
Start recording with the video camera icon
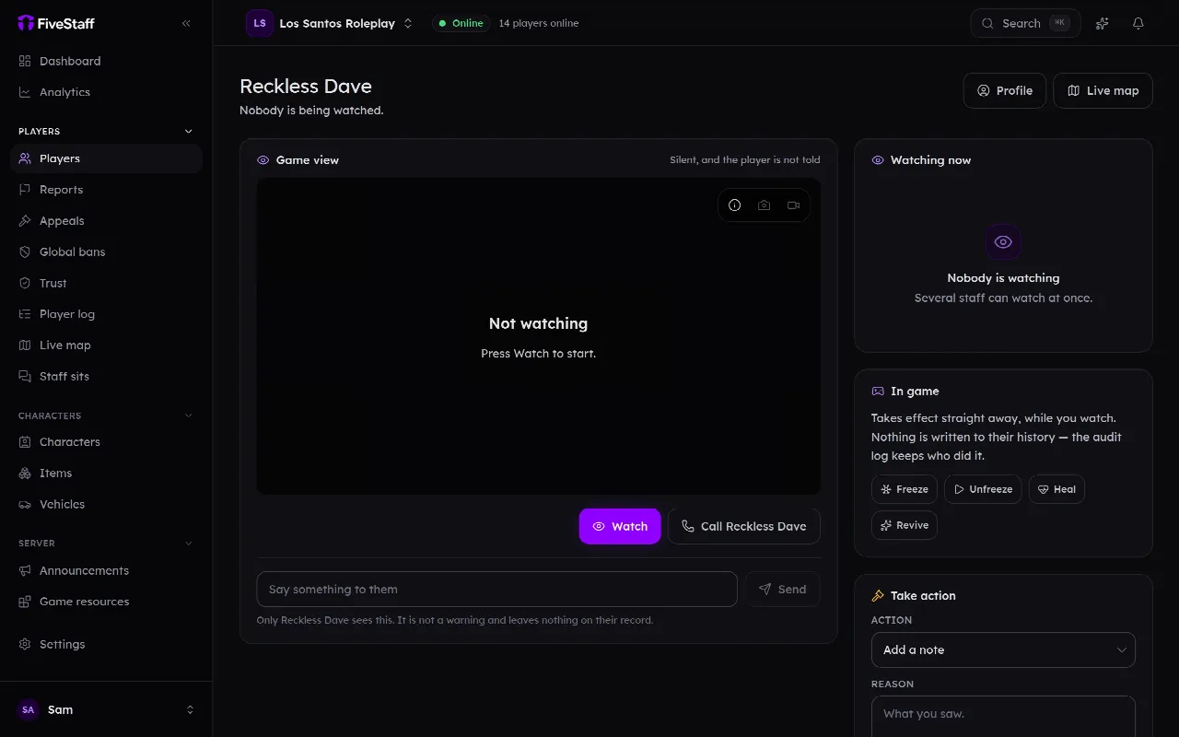[793, 205]
